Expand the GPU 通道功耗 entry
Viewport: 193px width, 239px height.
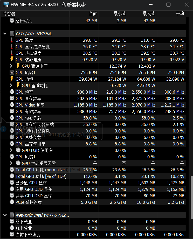tap(11, 86)
